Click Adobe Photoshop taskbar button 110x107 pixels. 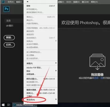coord(24,105)
